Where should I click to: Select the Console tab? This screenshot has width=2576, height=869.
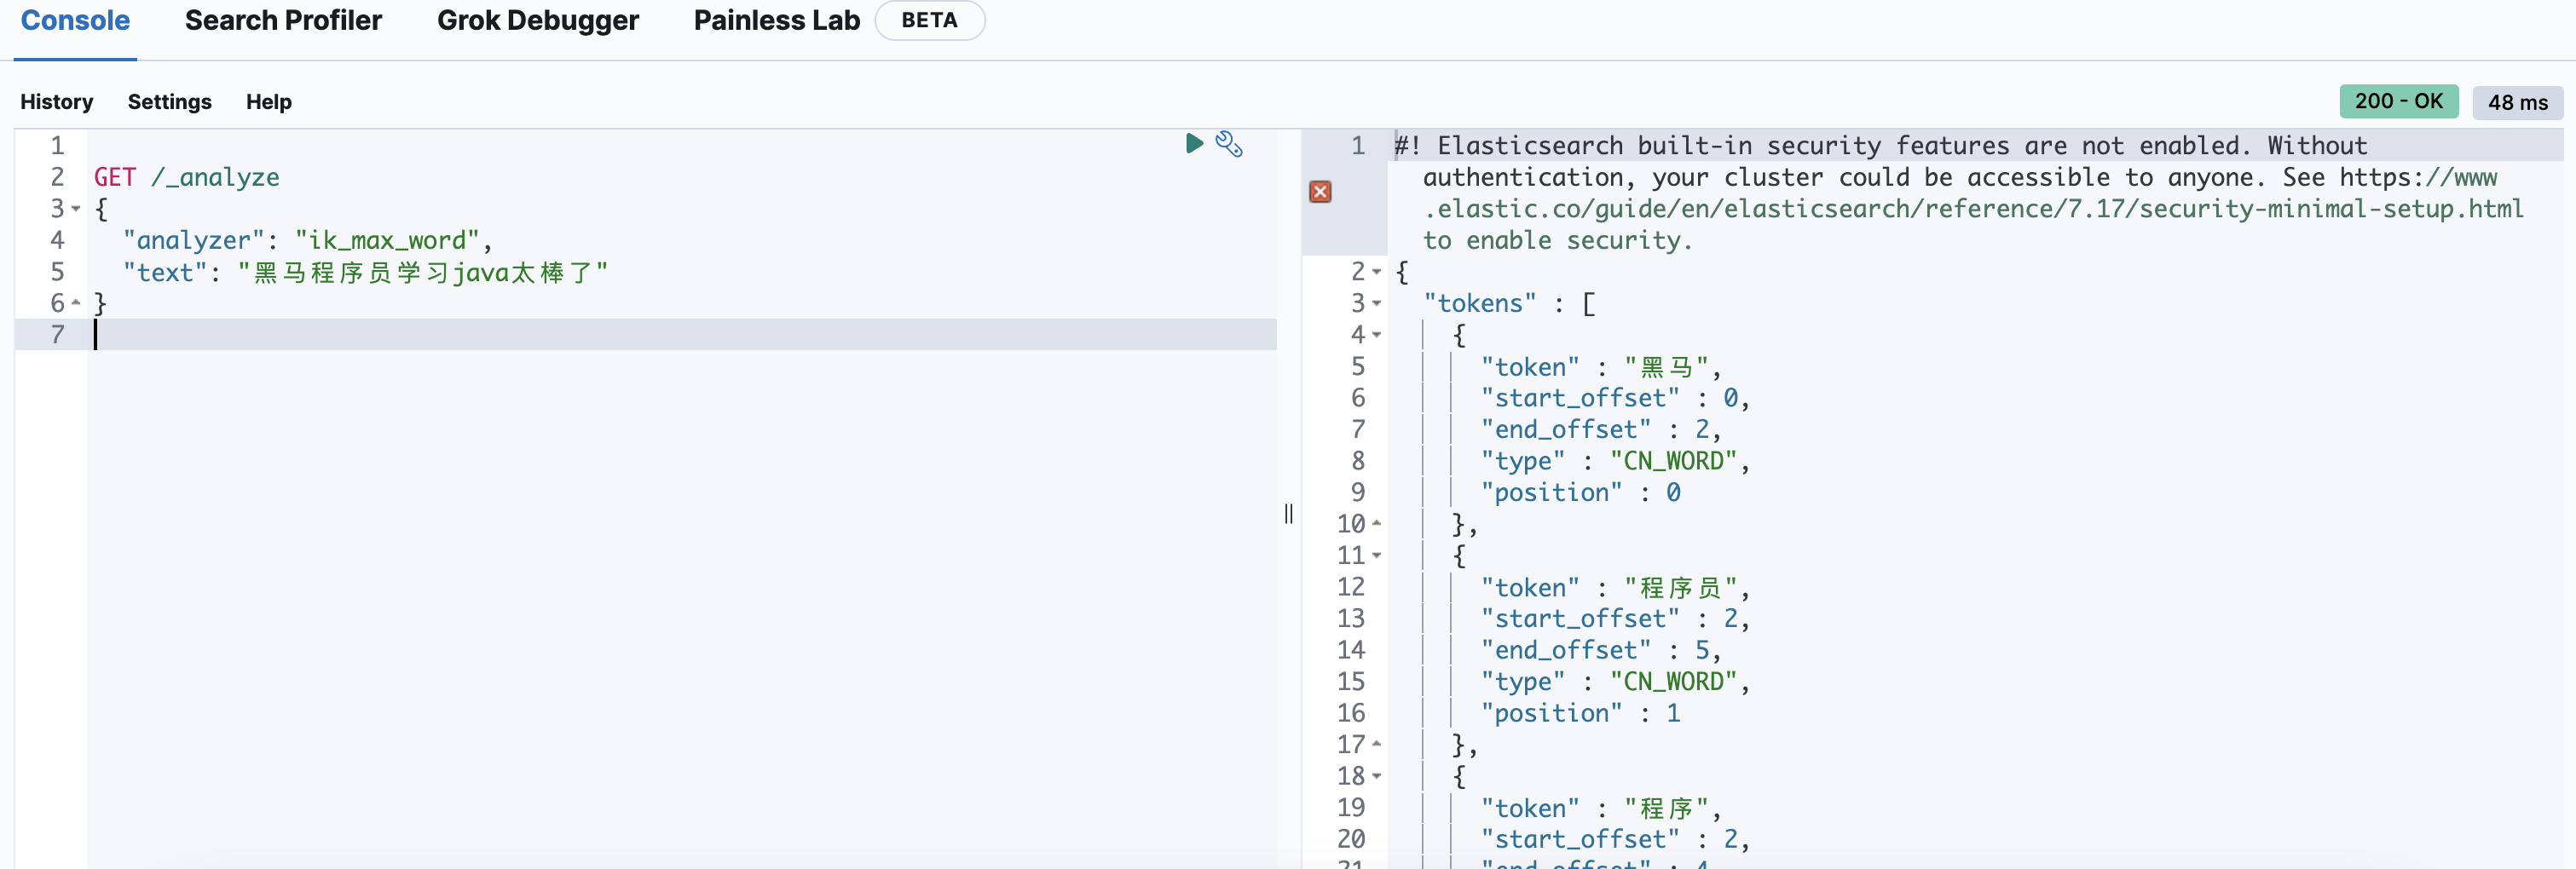75,20
